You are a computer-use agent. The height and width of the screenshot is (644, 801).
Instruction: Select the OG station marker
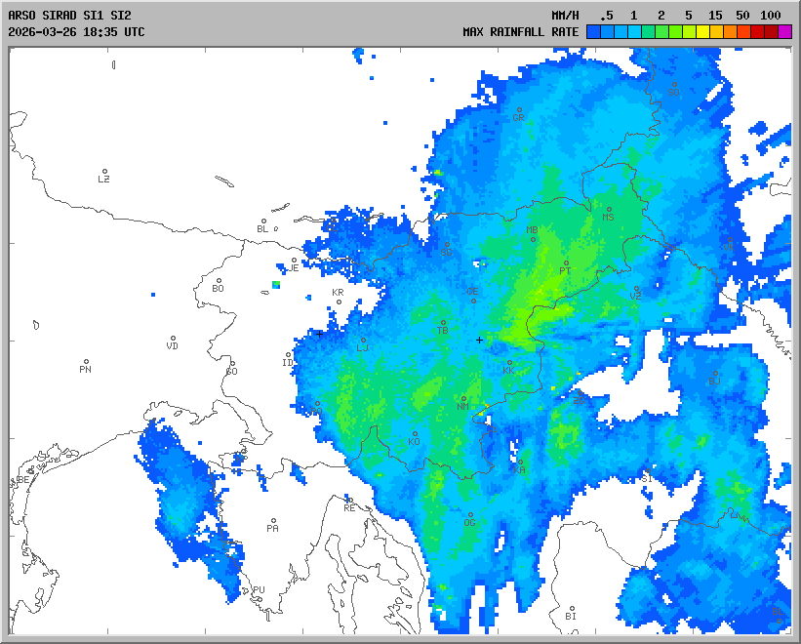tap(470, 515)
